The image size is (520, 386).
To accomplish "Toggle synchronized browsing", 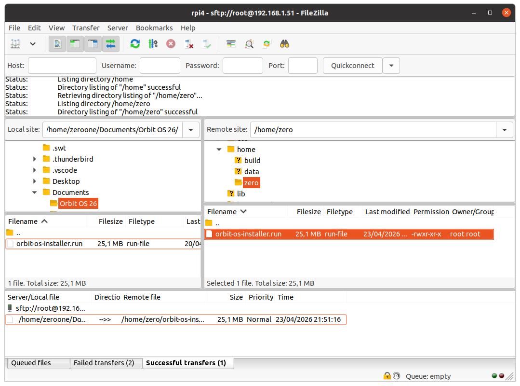I will 267,44.
